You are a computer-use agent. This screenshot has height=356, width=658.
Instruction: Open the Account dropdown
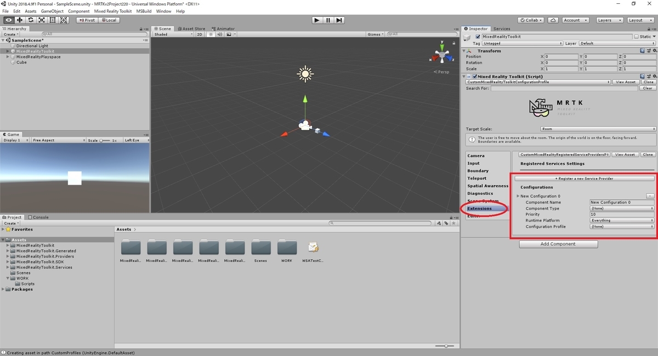click(575, 20)
